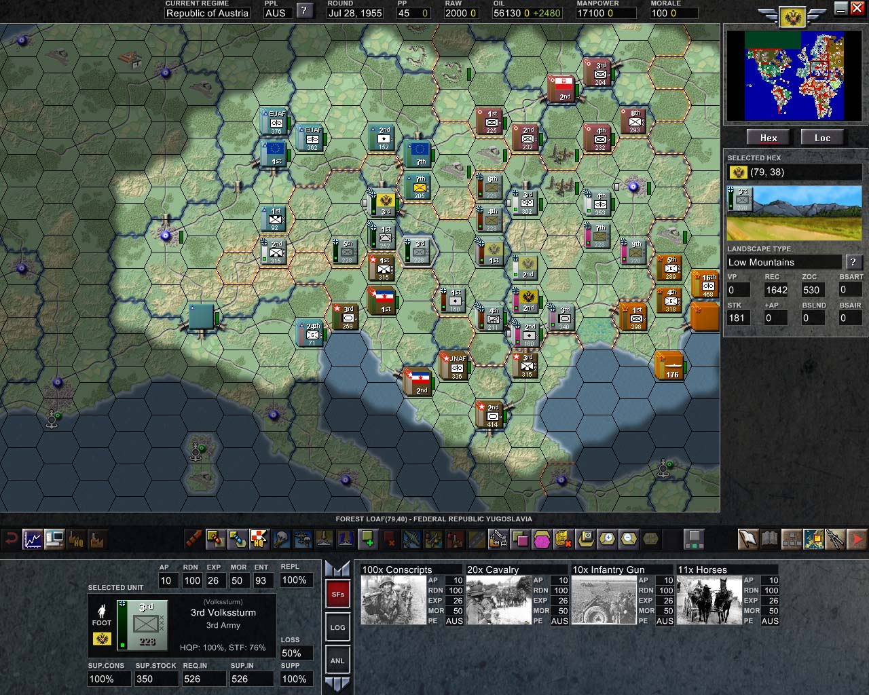
Task: End the turn with the red arrow
Action: (x=857, y=540)
